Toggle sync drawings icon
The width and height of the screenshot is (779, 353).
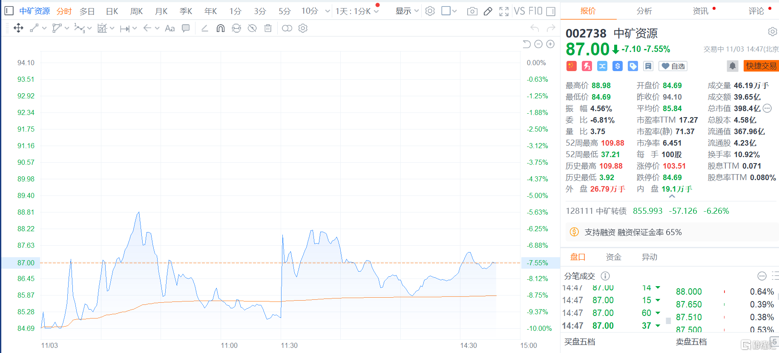(x=236, y=29)
